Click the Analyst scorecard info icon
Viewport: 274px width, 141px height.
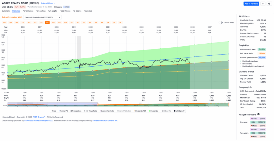tap(258, 114)
